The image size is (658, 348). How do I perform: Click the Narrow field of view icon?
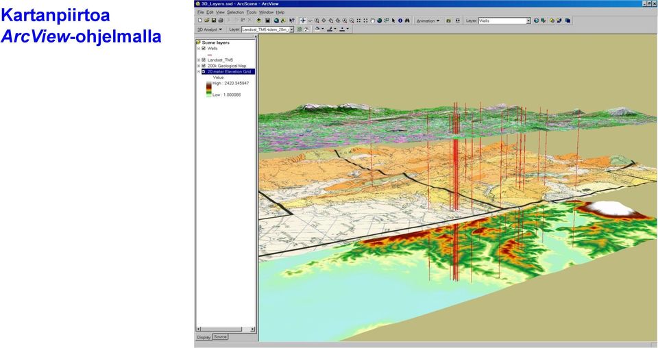(358, 20)
